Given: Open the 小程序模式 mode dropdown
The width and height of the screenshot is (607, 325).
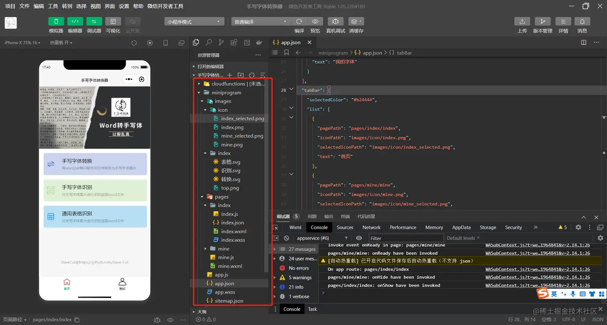Looking at the screenshot, I should point(194,22).
